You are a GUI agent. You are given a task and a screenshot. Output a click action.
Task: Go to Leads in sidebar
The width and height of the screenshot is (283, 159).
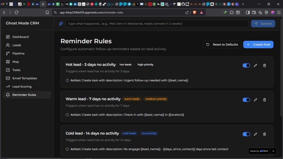click(x=27, y=45)
